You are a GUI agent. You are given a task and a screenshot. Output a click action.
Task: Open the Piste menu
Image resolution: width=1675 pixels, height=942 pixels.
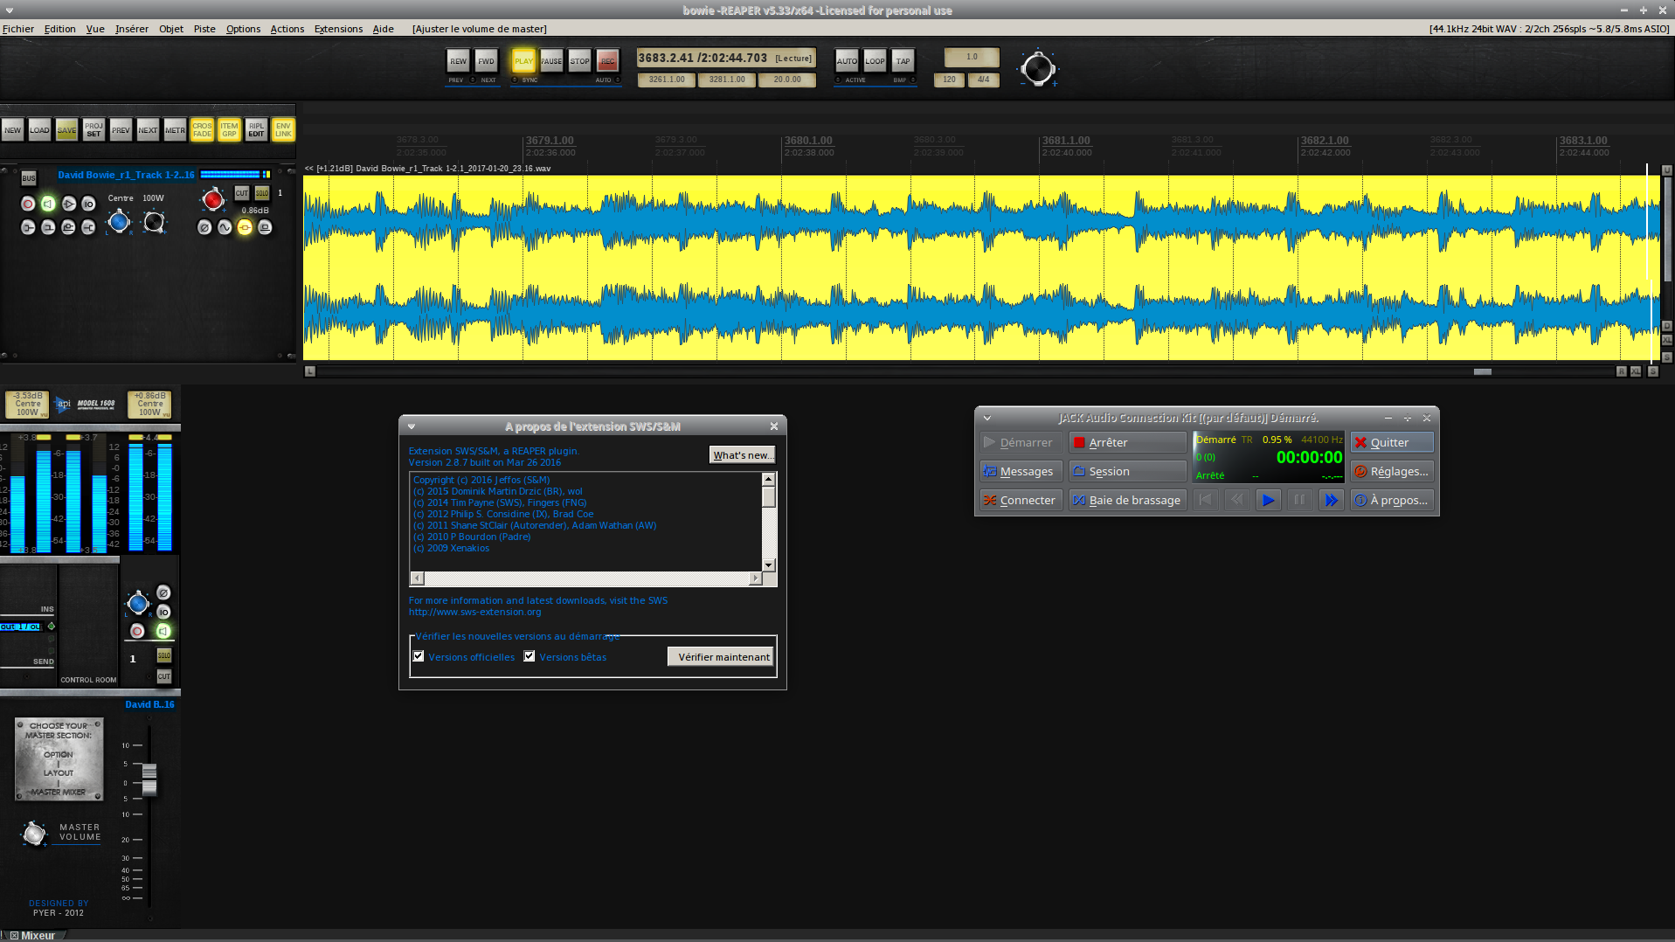pyautogui.click(x=204, y=29)
